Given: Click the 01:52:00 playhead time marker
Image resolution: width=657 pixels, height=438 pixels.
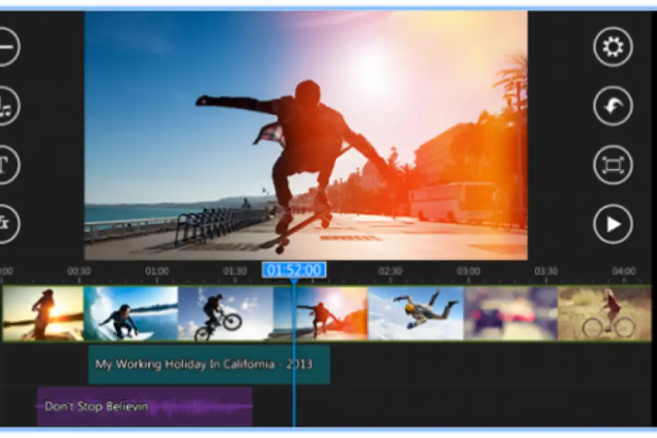Looking at the screenshot, I should [294, 270].
